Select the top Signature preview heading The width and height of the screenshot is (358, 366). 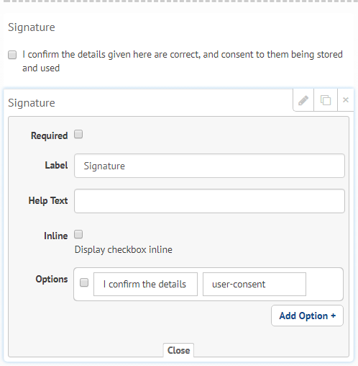click(32, 27)
